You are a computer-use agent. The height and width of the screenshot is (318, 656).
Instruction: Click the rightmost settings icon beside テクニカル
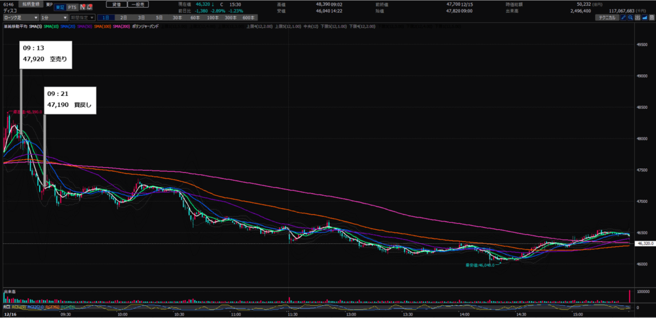coord(652,17)
